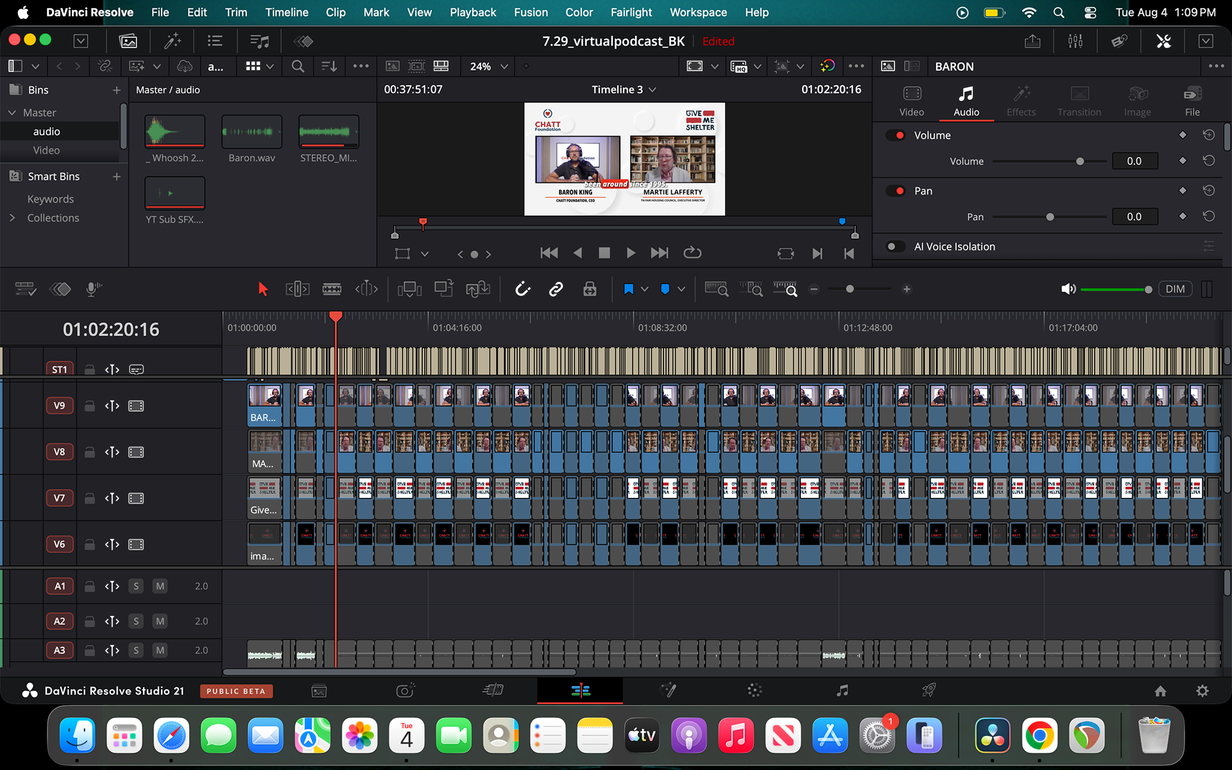Click the Insert Clip icon

tap(409, 289)
